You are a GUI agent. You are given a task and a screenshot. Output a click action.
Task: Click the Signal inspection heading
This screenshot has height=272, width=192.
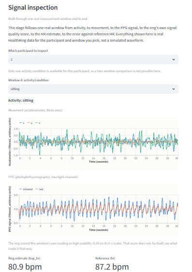[x=33, y=8]
